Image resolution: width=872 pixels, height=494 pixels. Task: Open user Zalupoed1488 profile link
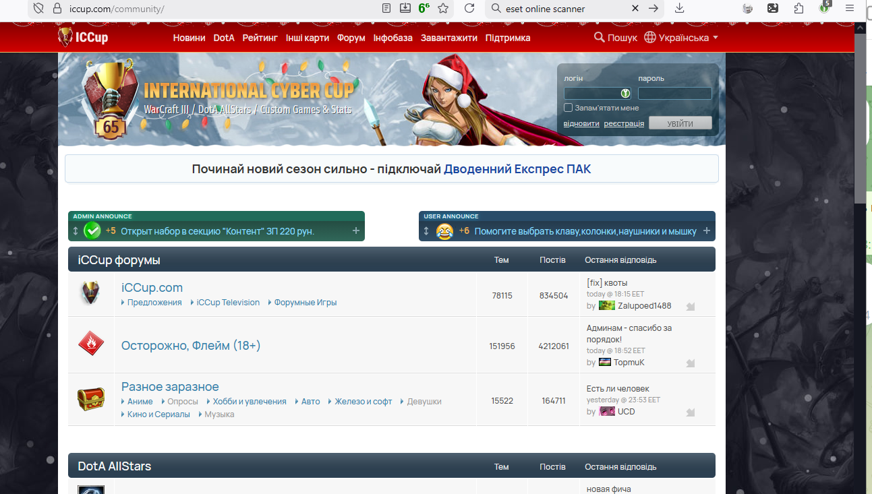pyautogui.click(x=645, y=306)
